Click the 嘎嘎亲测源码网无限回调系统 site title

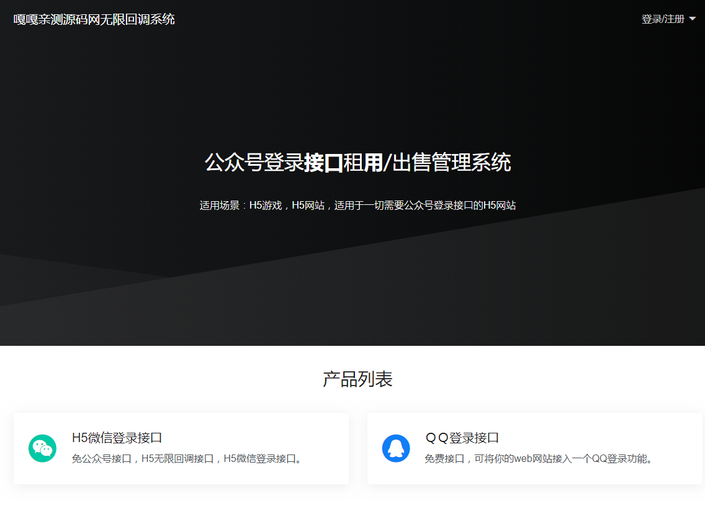click(94, 19)
